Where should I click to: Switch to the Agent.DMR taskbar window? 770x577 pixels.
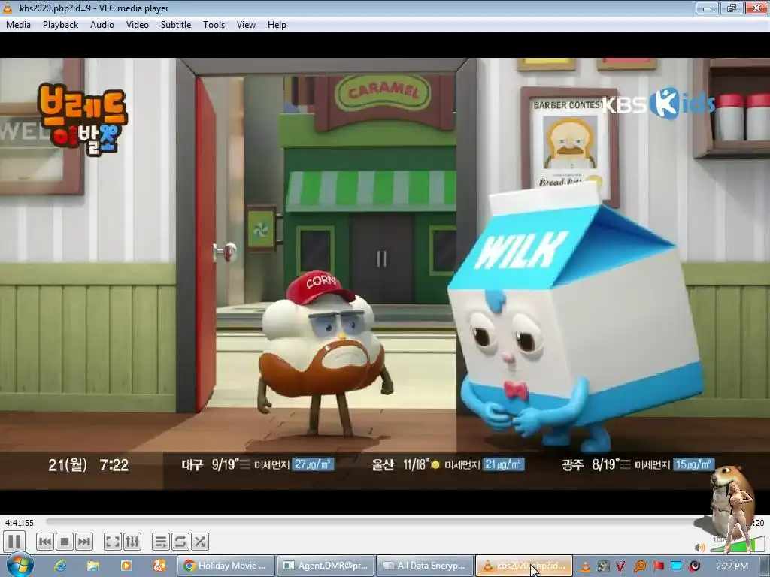tap(326, 566)
